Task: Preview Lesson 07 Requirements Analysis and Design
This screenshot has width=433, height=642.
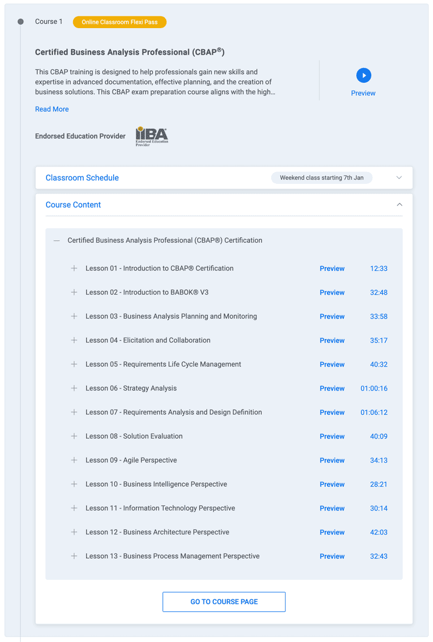Action: pos(332,412)
